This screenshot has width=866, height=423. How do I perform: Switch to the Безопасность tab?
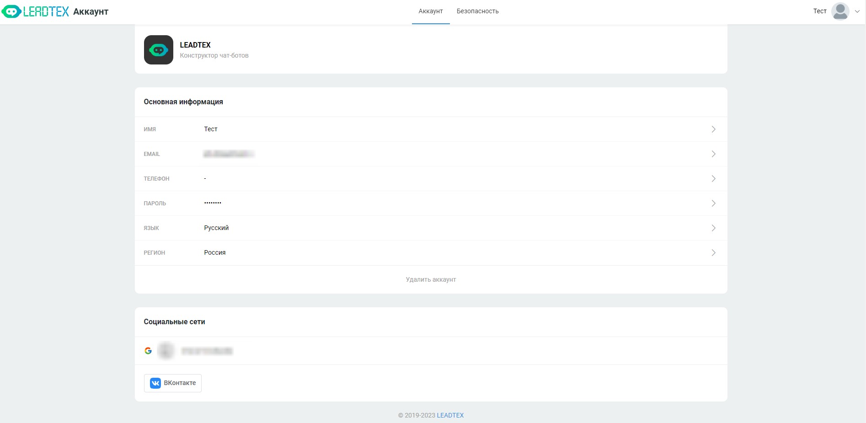477,11
